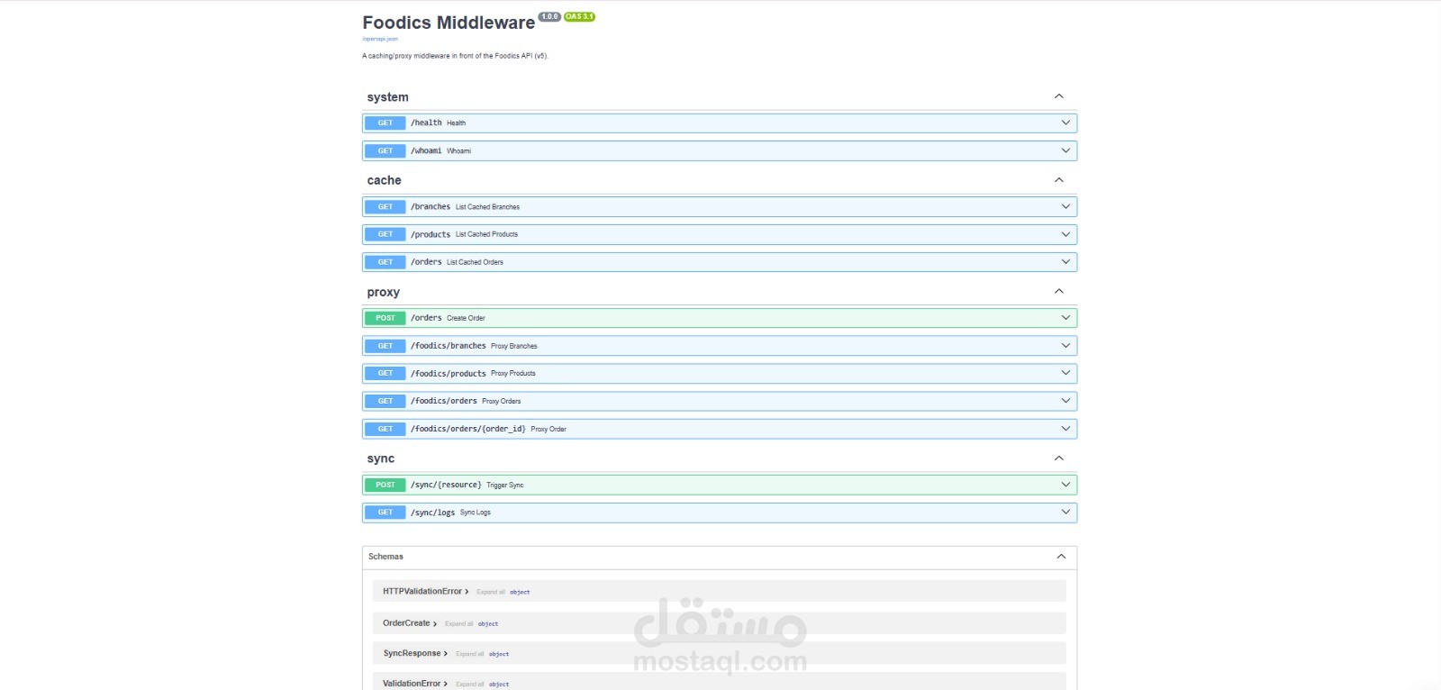Viewport: 1441px width, 690px height.
Task: Click the GET badge for /products
Action: (x=385, y=234)
